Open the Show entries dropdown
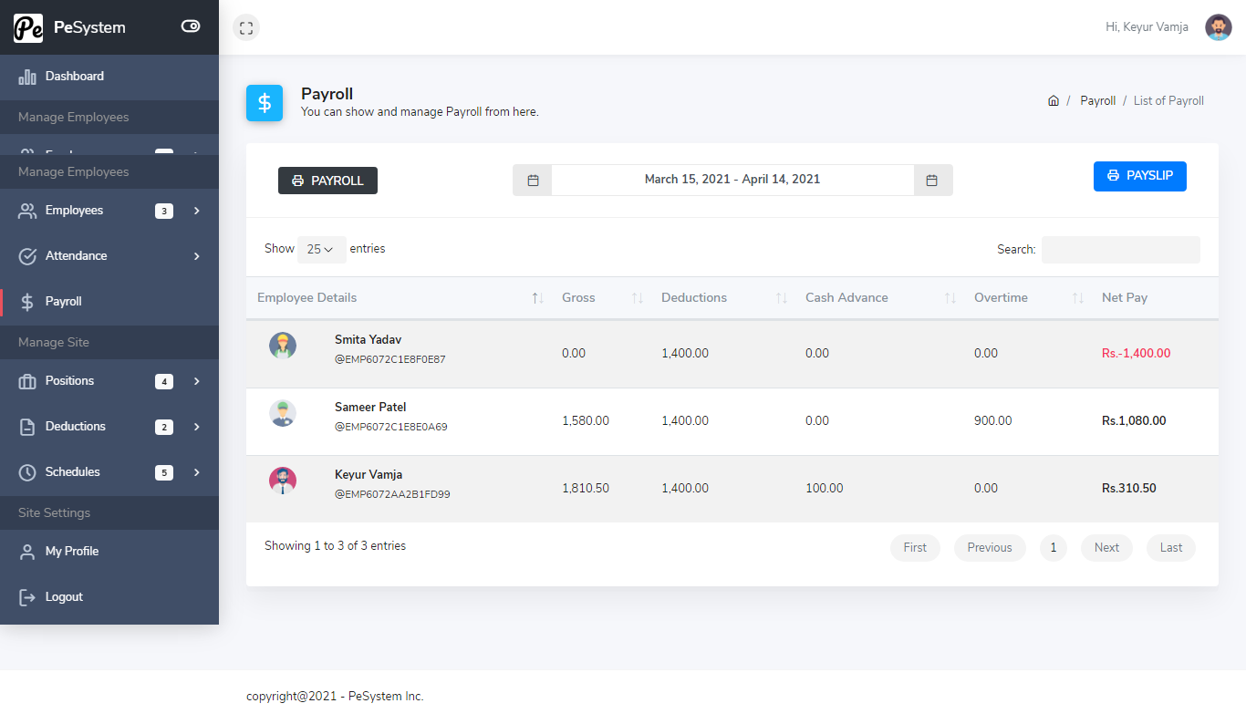The width and height of the screenshot is (1246, 724). pos(321,249)
